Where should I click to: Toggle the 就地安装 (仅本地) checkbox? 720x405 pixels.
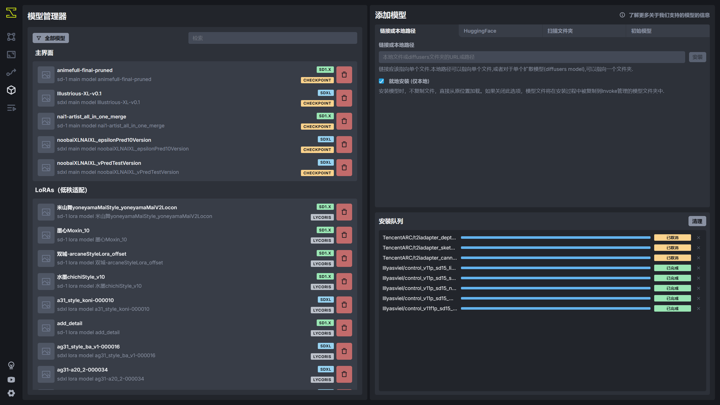pyautogui.click(x=381, y=81)
